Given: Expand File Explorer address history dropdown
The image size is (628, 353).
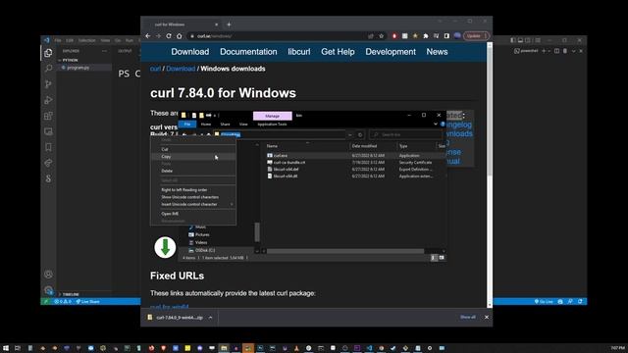Looking at the screenshot, I should pyautogui.click(x=350, y=135).
